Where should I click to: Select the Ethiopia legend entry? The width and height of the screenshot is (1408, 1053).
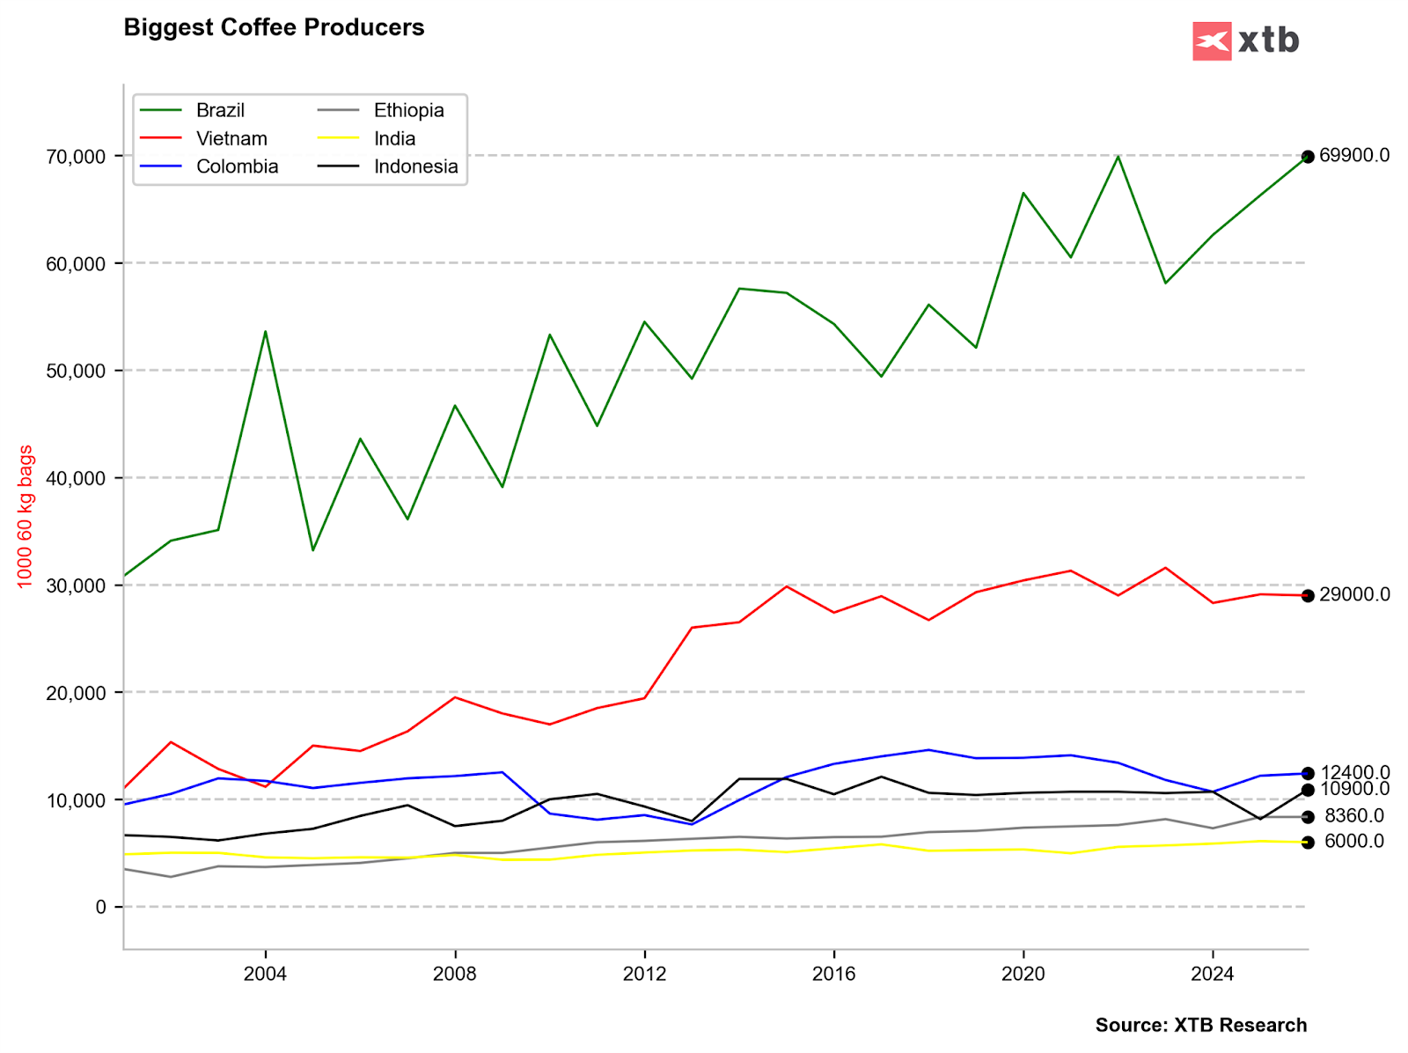click(381, 110)
